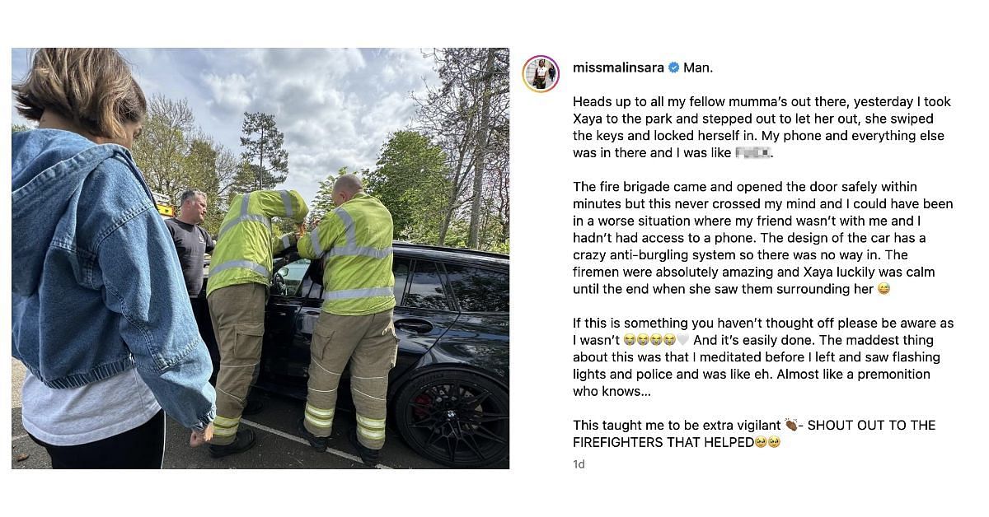
Task: Click the grinning sweat emoji after 'surrounding her'
Action: (x=884, y=289)
